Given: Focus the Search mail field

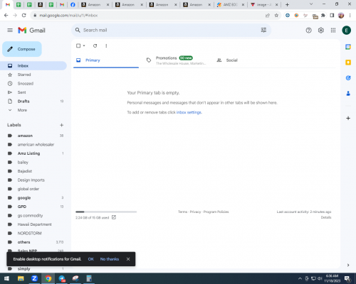Looking at the screenshot, I should [x=171, y=30].
